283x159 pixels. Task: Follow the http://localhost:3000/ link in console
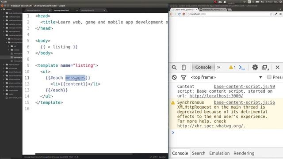[216, 96]
